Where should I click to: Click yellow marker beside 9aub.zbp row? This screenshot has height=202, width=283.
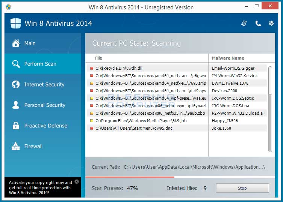coord(92,113)
